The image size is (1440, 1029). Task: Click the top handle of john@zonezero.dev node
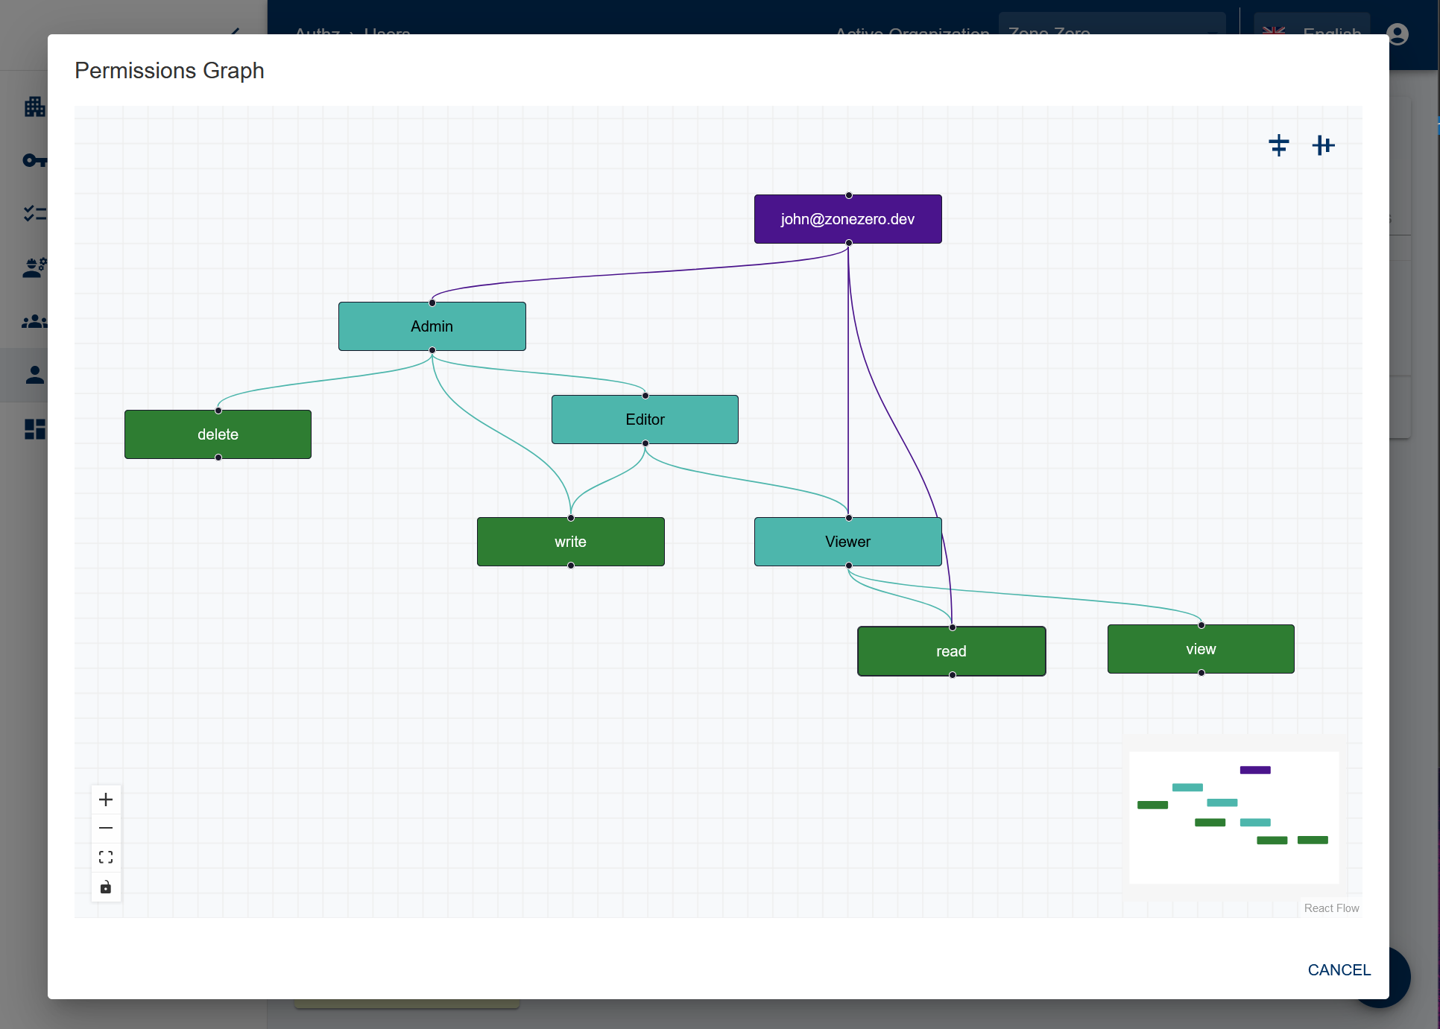tap(848, 195)
